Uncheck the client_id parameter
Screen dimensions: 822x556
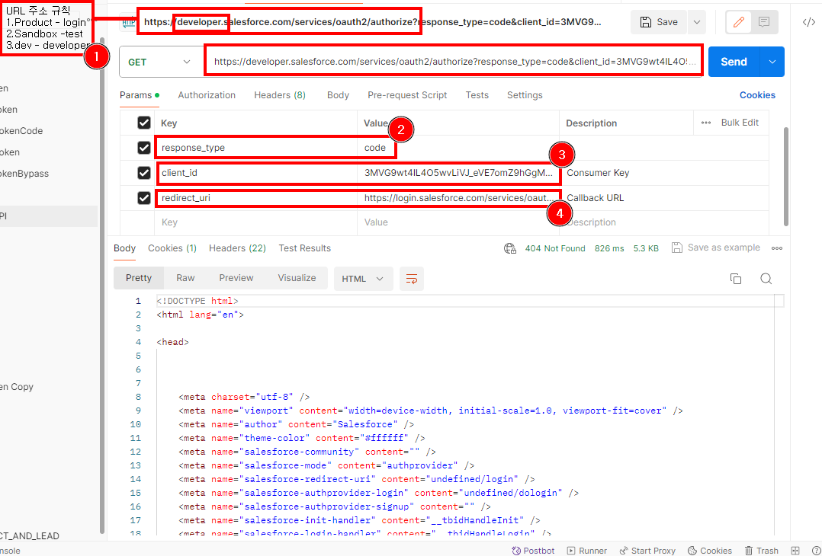click(x=143, y=173)
